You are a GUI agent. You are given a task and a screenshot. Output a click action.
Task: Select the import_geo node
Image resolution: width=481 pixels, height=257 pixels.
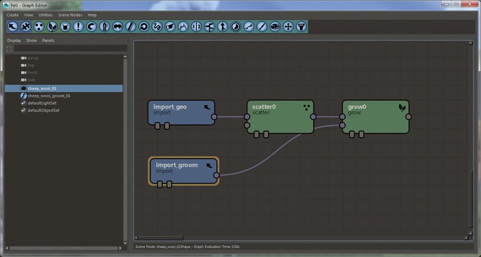pyautogui.click(x=182, y=112)
